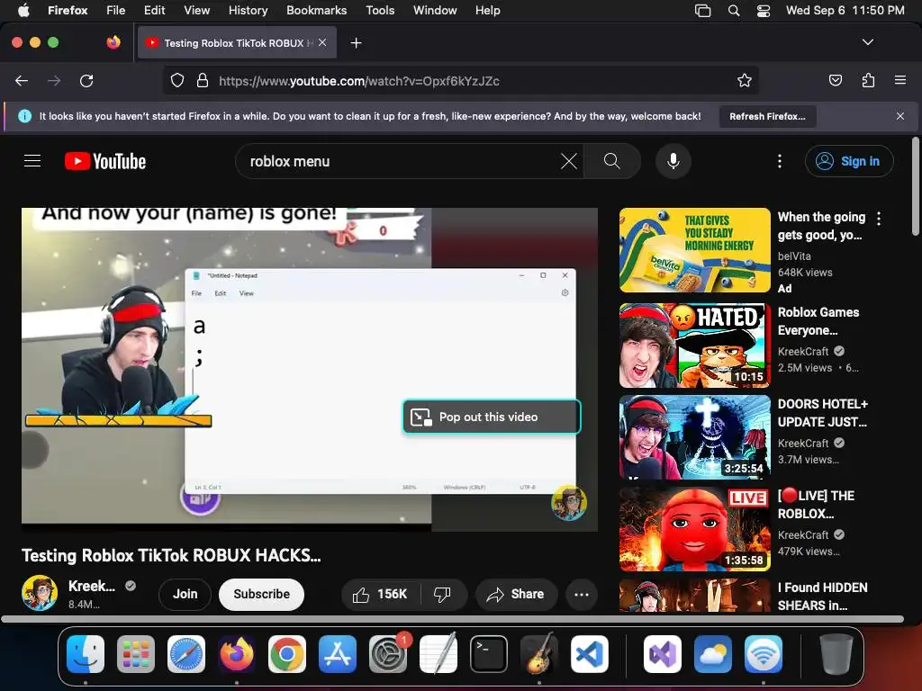Image resolution: width=922 pixels, height=691 pixels.
Task: Open I Found HIDDEN SHEARS video title
Action: pyautogui.click(x=822, y=597)
